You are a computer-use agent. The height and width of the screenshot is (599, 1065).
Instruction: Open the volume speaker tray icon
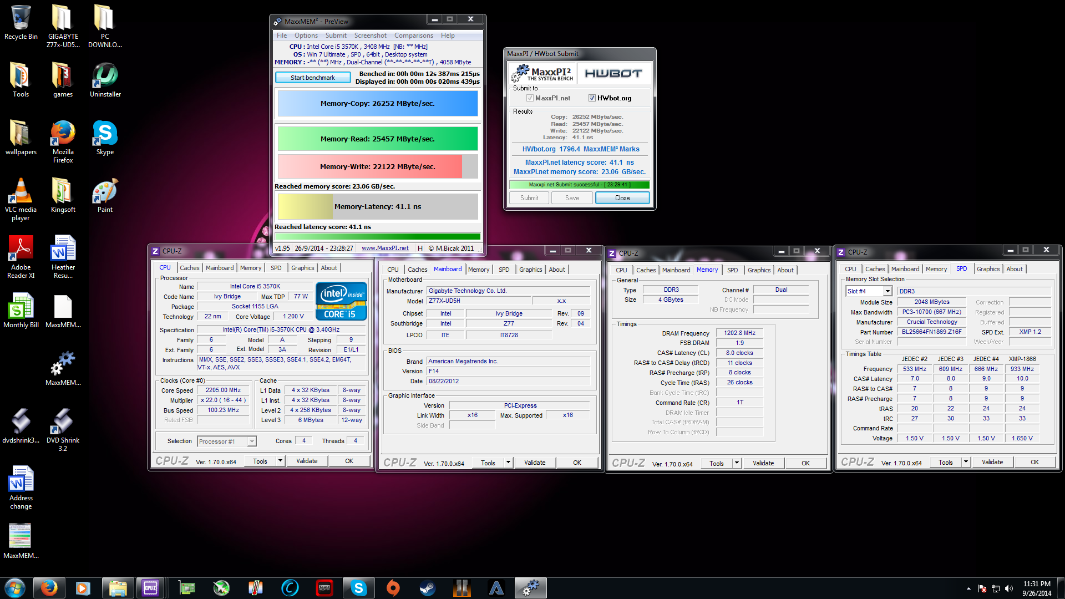tap(1009, 588)
